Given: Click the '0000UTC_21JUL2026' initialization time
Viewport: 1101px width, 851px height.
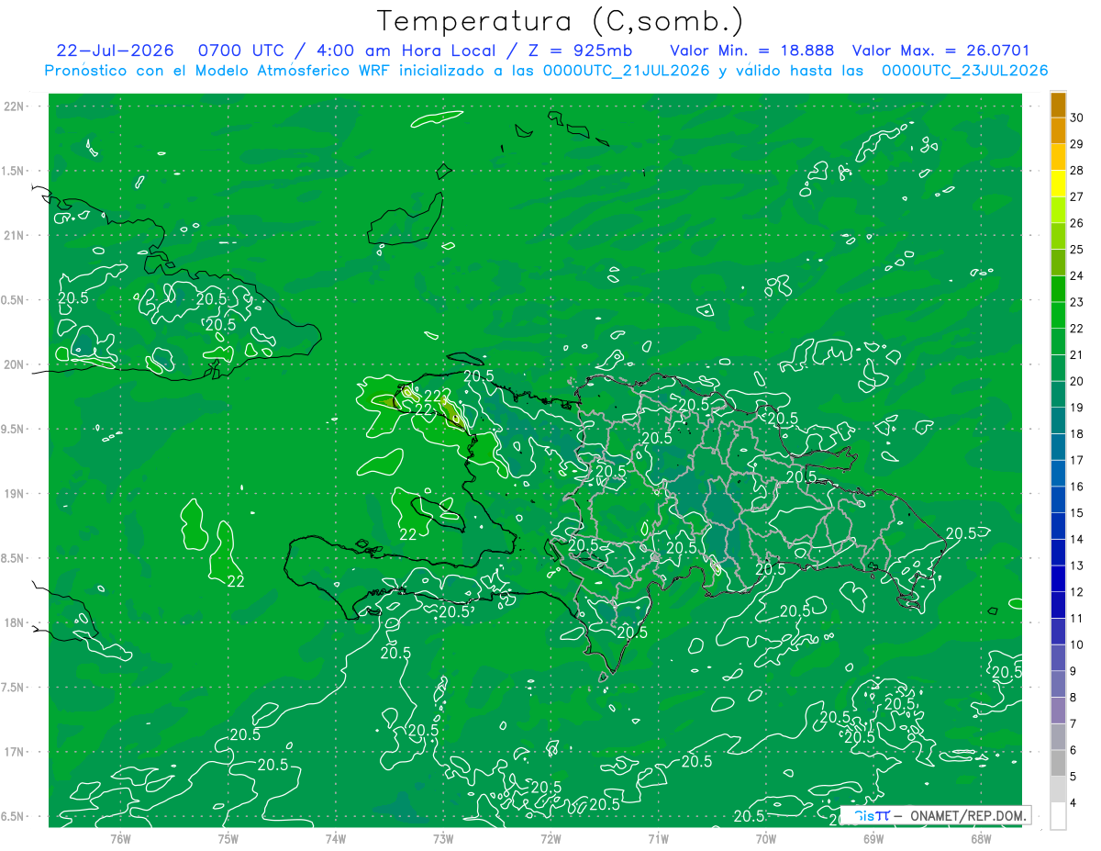Looking at the screenshot, I should (x=627, y=71).
